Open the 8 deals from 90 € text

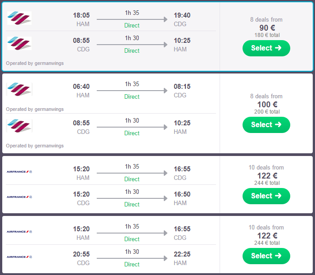266,20
